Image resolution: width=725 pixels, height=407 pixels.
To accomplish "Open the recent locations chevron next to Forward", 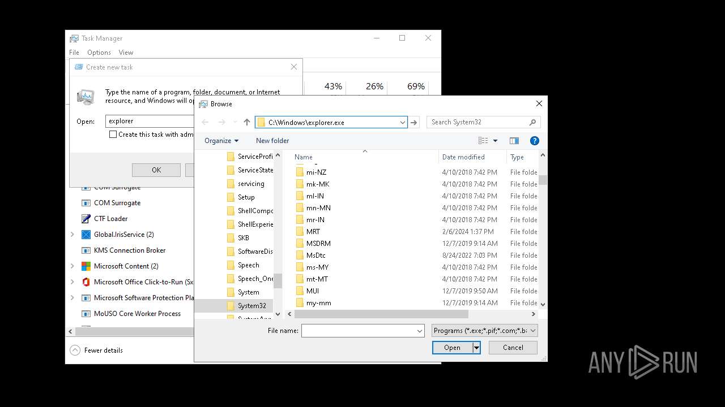I will (x=234, y=122).
